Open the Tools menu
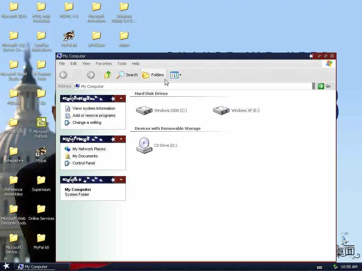The height and width of the screenshot is (271, 362). 122,64
